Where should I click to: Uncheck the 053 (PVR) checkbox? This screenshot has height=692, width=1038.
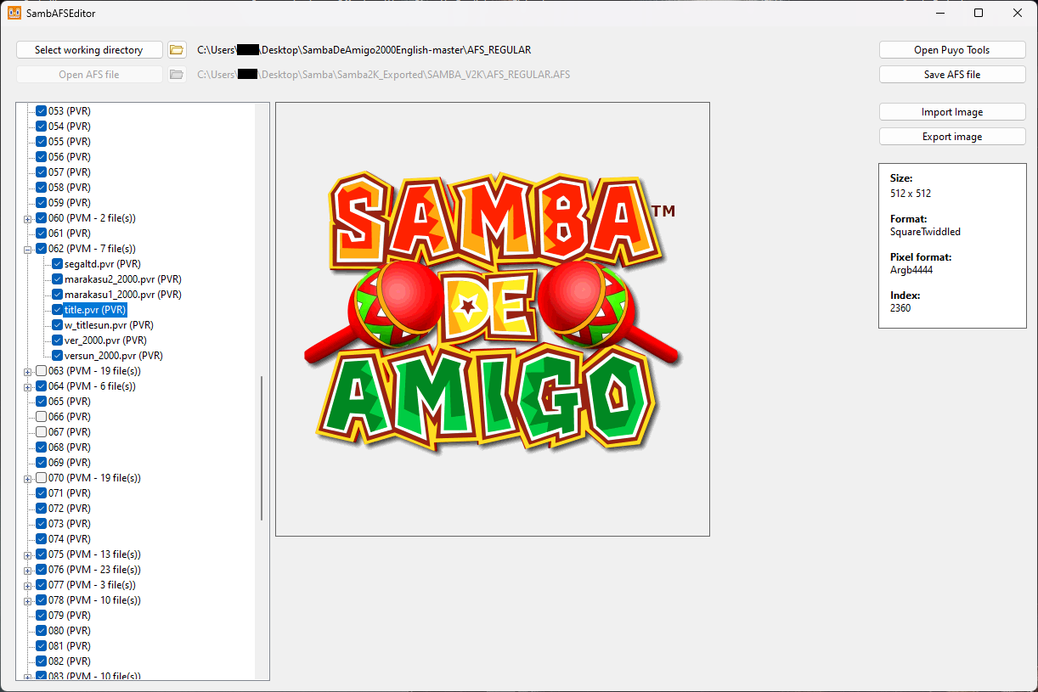41,111
